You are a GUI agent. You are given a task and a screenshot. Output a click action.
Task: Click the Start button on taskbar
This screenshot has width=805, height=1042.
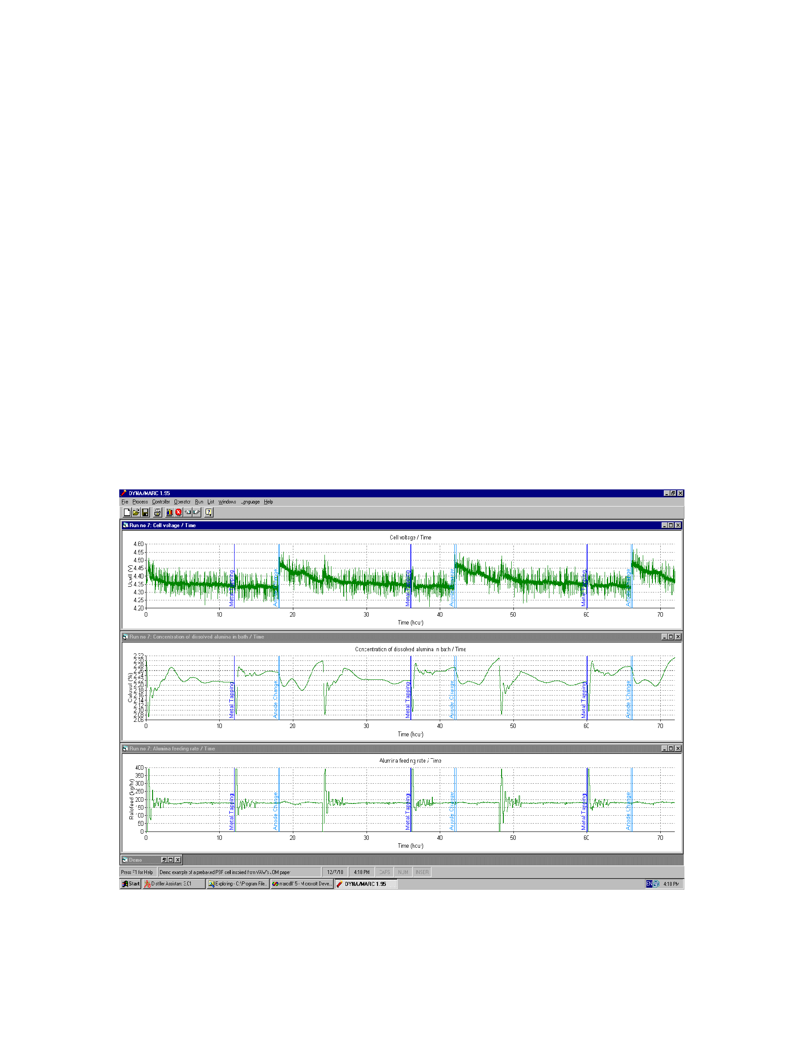pos(131,884)
